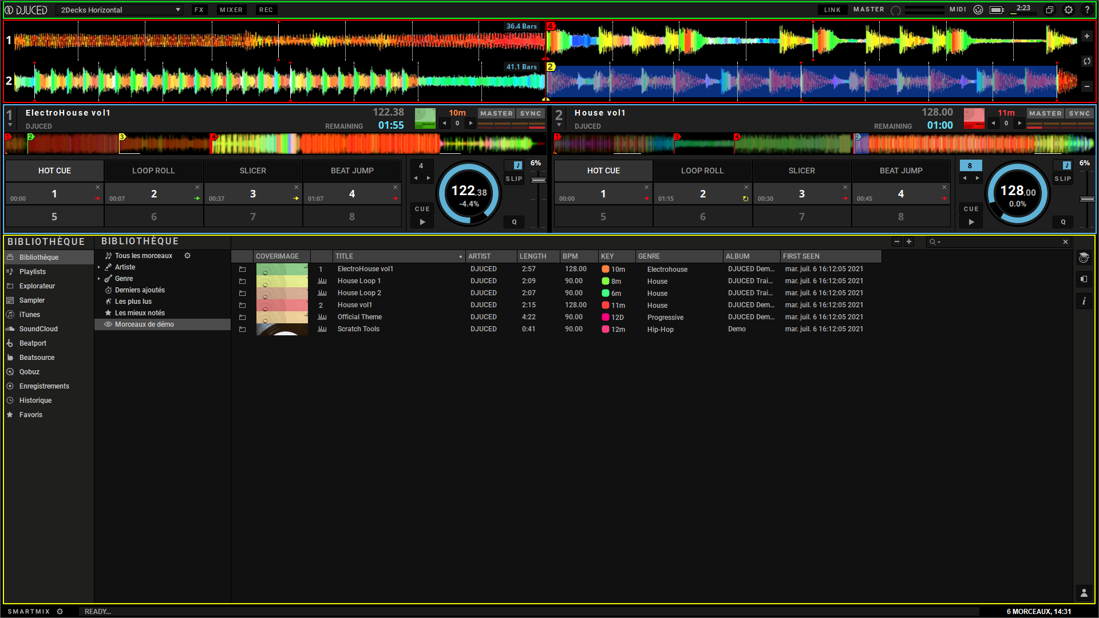Open the MIXER panel button

point(231,10)
